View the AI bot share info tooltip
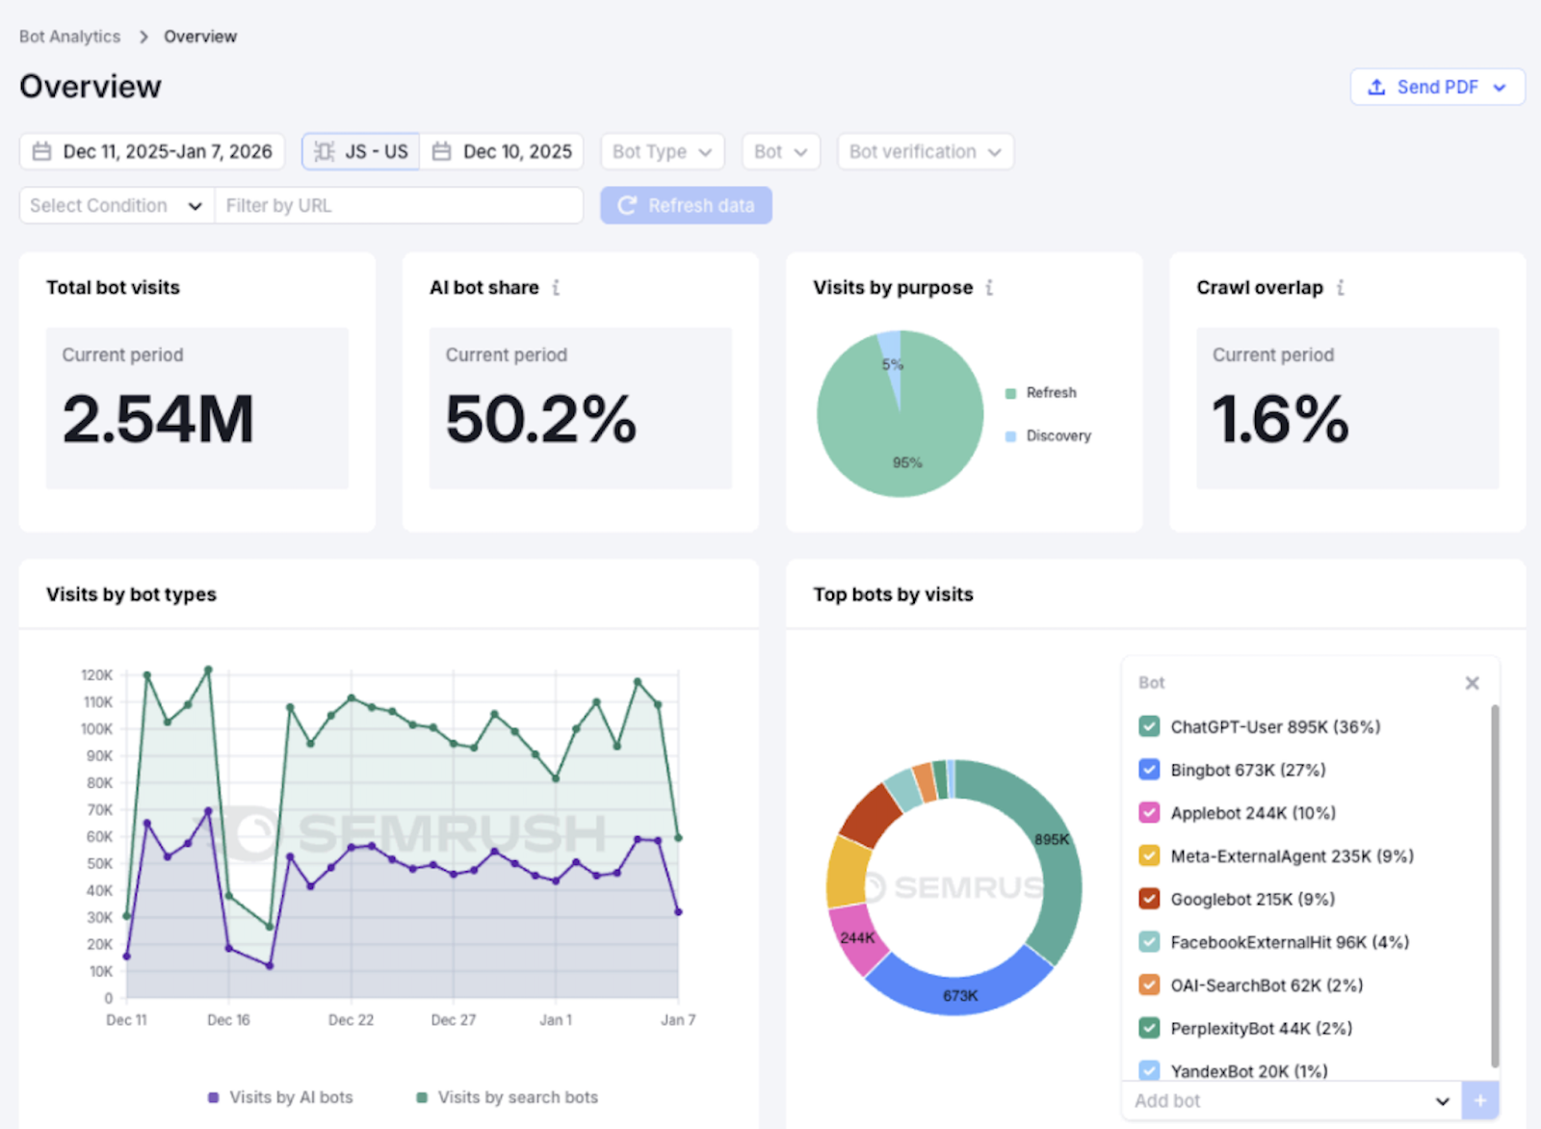The image size is (1541, 1129). [559, 286]
